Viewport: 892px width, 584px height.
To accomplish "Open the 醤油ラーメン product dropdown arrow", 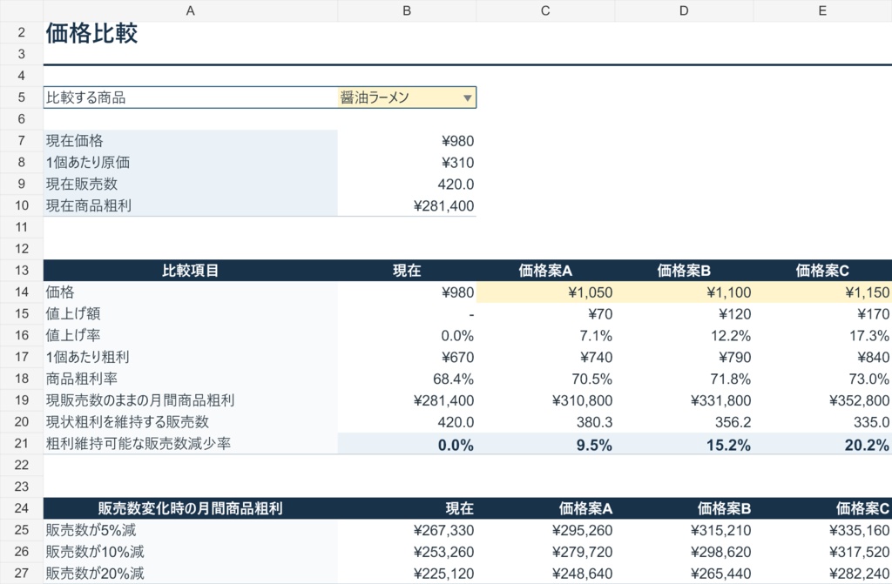I will pos(467,97).
